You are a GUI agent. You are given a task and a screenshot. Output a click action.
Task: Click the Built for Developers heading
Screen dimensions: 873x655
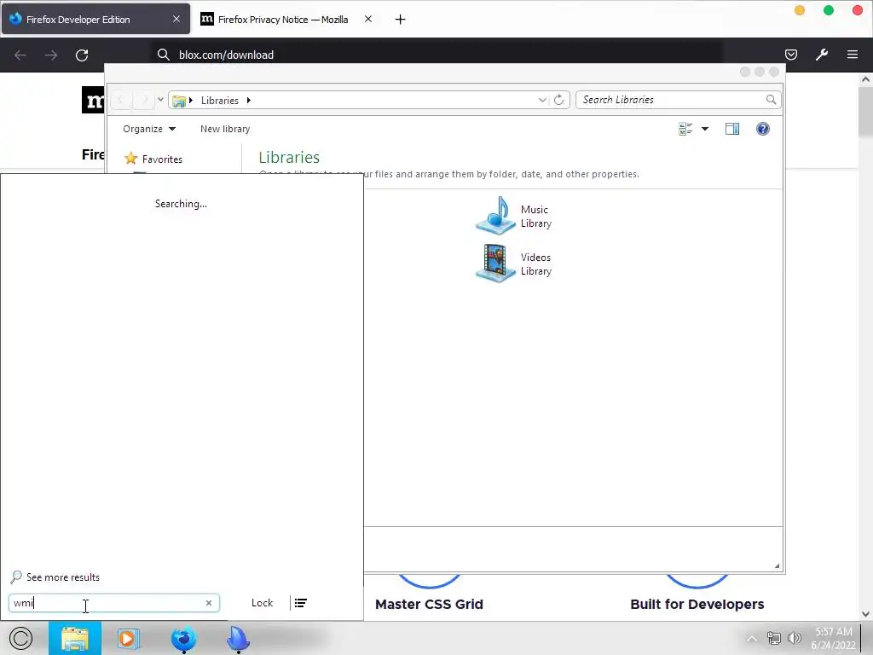697,605
